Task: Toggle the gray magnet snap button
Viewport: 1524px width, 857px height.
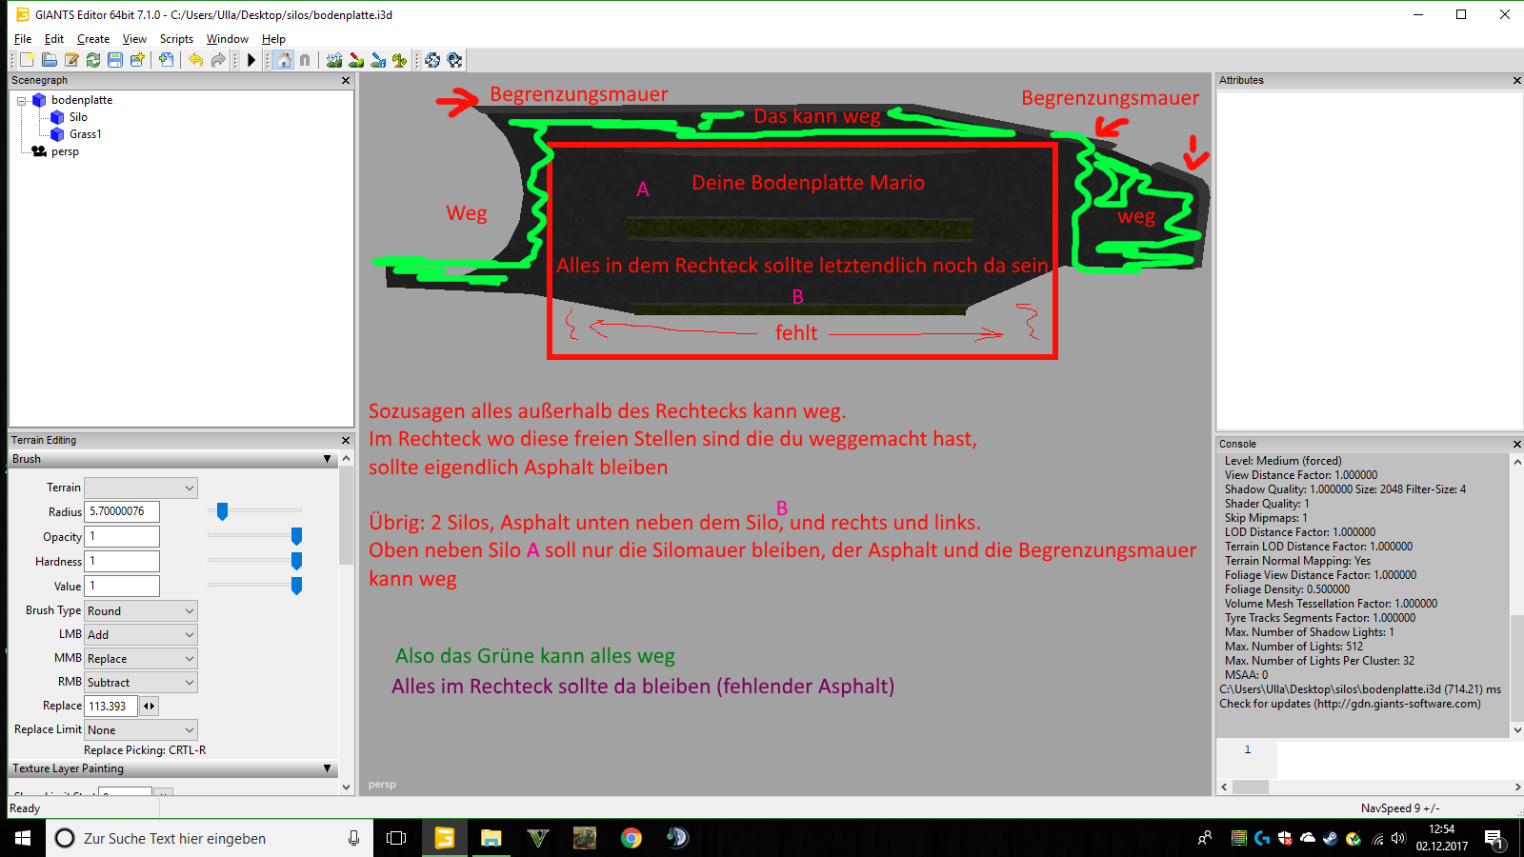Action: click(305, 60)
